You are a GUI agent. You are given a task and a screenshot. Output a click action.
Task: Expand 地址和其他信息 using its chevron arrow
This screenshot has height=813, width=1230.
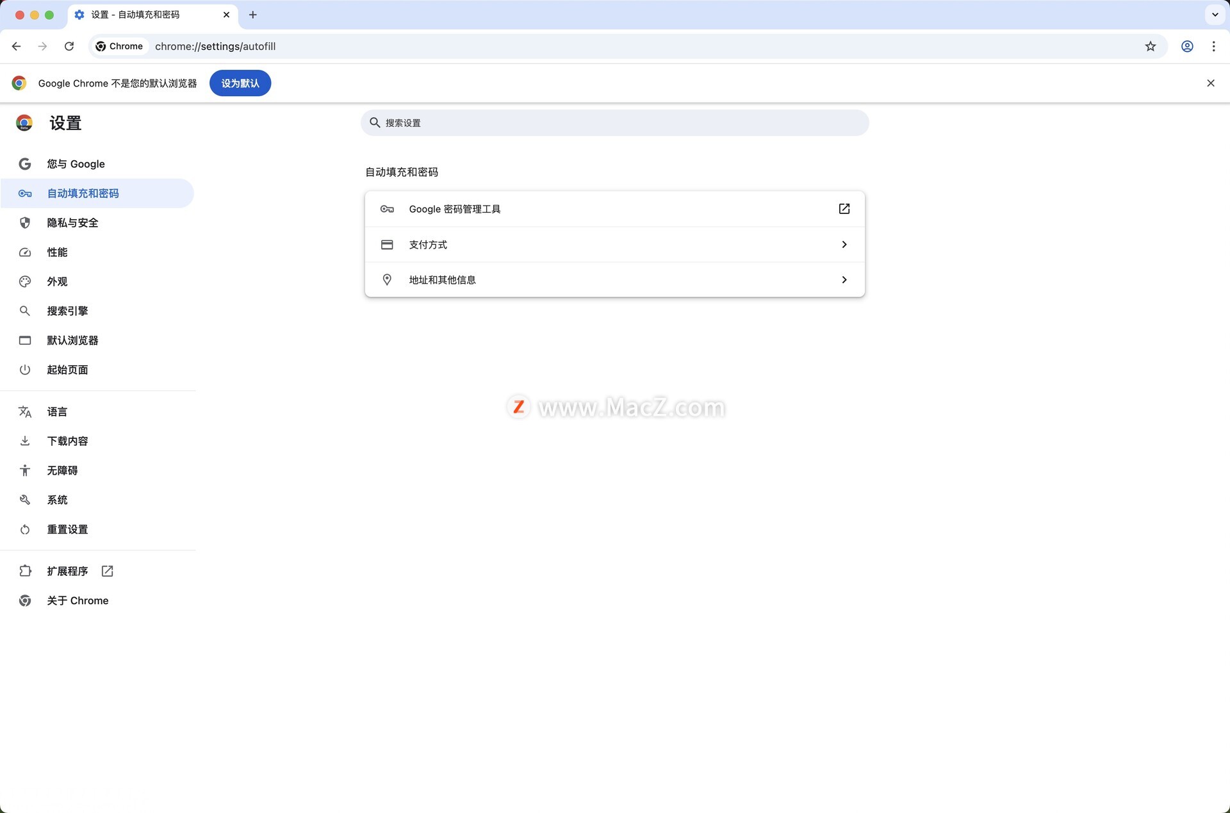(844, 280)
